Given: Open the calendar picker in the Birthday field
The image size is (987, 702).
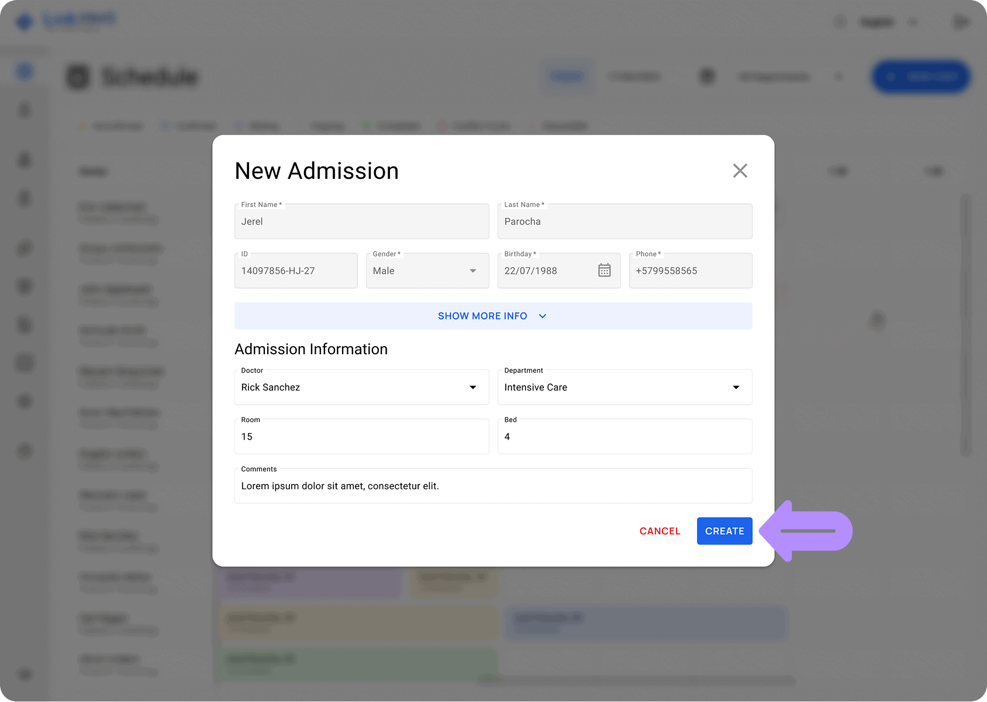Looking at the screenshot, I should tap(604, 270).
